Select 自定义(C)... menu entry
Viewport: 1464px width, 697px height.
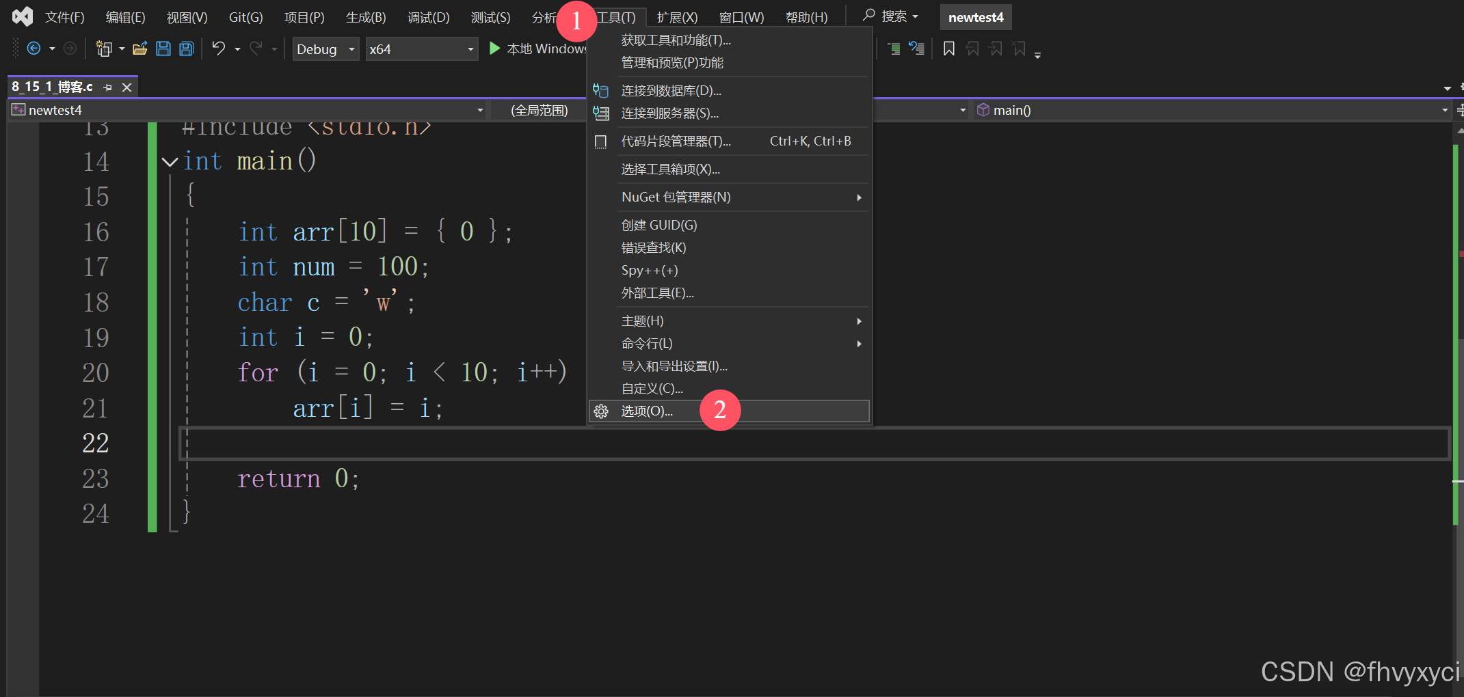tap(729, 389)
